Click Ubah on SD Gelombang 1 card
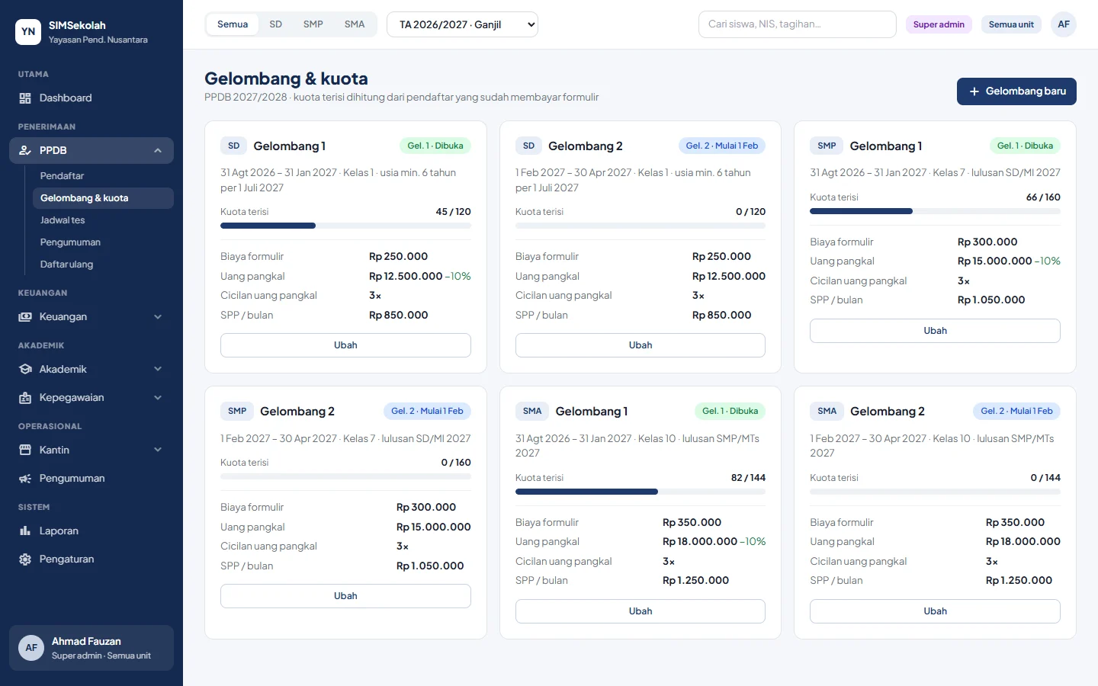The width and height of the screenshot is (1098, 686). (345, 345)
